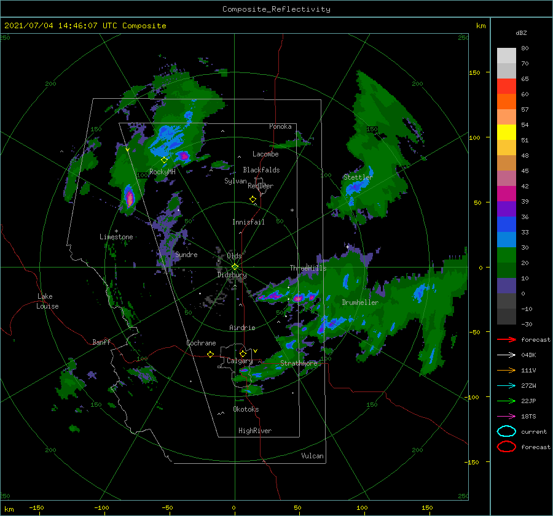Click the Innisfail label
This screenshot has height=516, width=553.
click(x=248, y=222)
